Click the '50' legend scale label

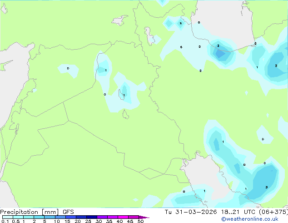[x=140, y=221]
